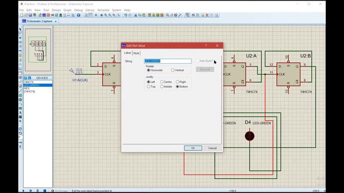
Task: Choose Left justify radio button
Action: point(148,82)
